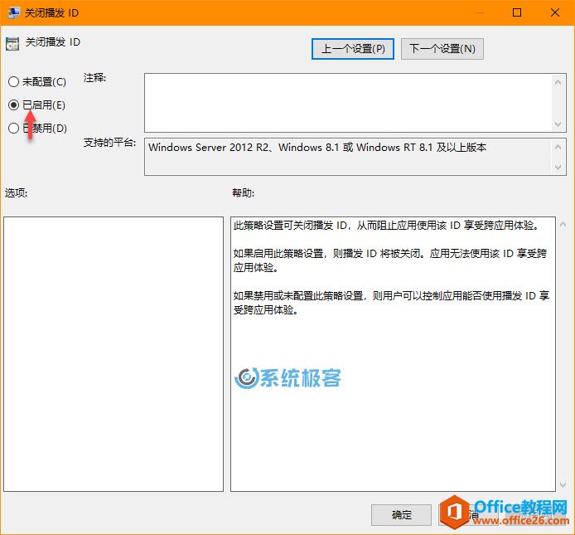
Task: Click the help paragraph starting 如果禁用或未配置
Action: pyautogui.click(x=391, y=303)
